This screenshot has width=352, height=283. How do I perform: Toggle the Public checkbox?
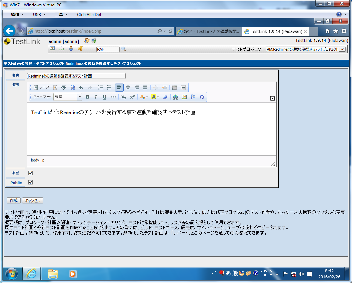[x=31, y=182]
